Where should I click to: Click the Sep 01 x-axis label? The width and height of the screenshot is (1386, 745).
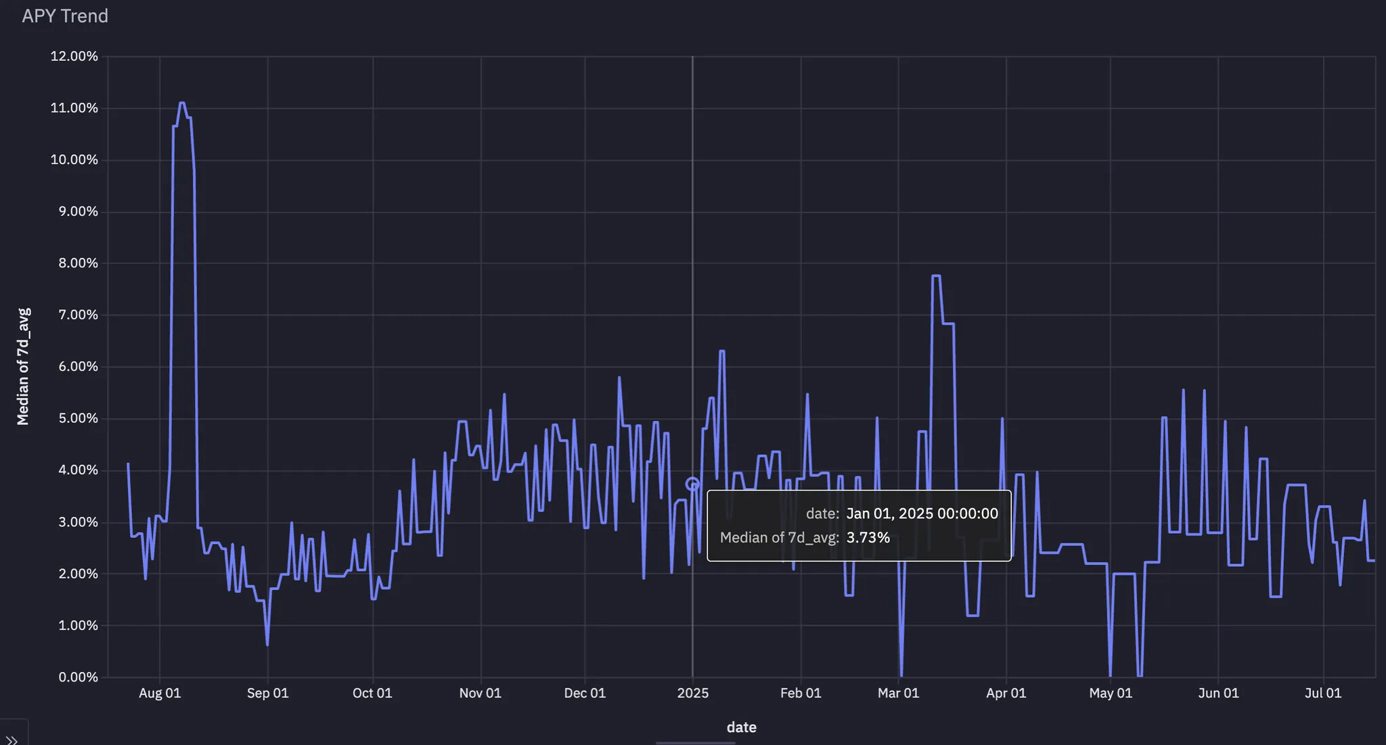[x=267, y=694]
